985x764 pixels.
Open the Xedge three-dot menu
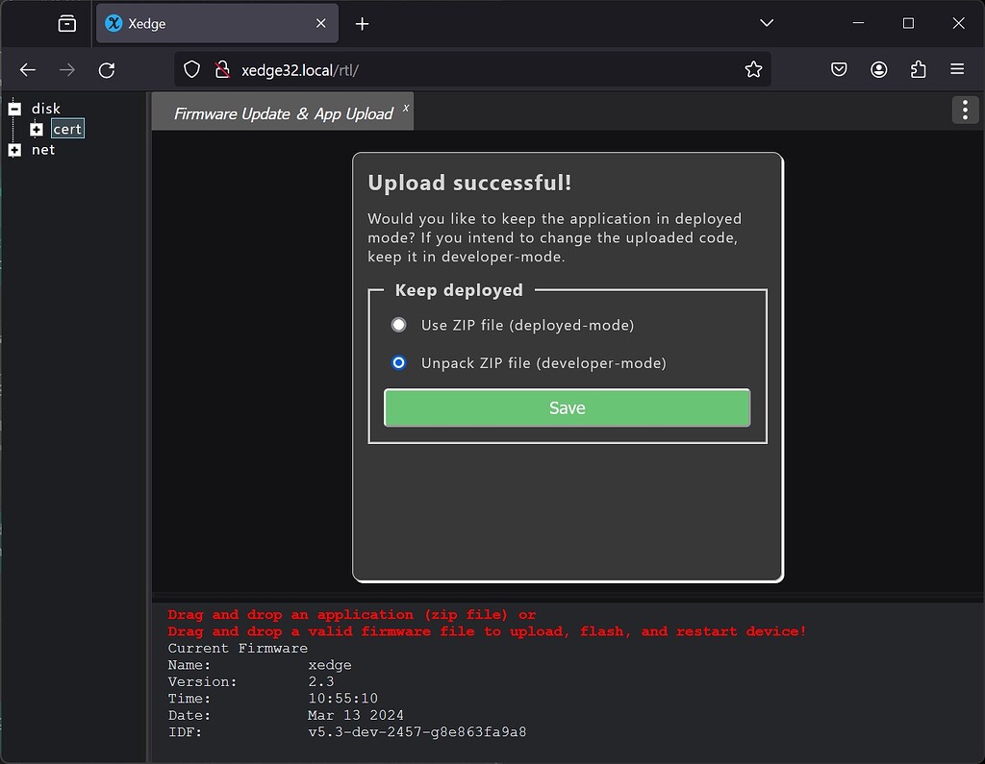(965, 110)
